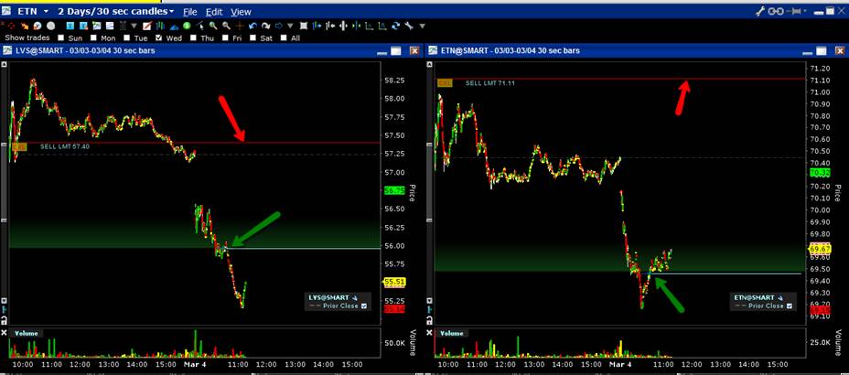Open the View menu
The height and width of the screenshot is (375, 849).
tap(241, 12)
